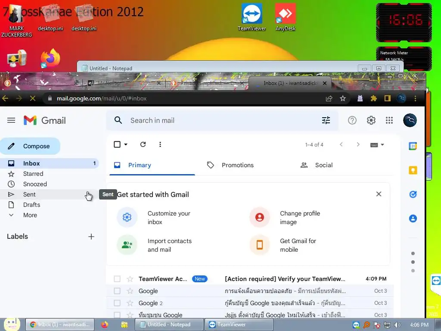Image resolution: width=441 pixels, height=331 pixels.
Task: Open Untitled - Notepad taskbar button
Action: pos(169,325)
